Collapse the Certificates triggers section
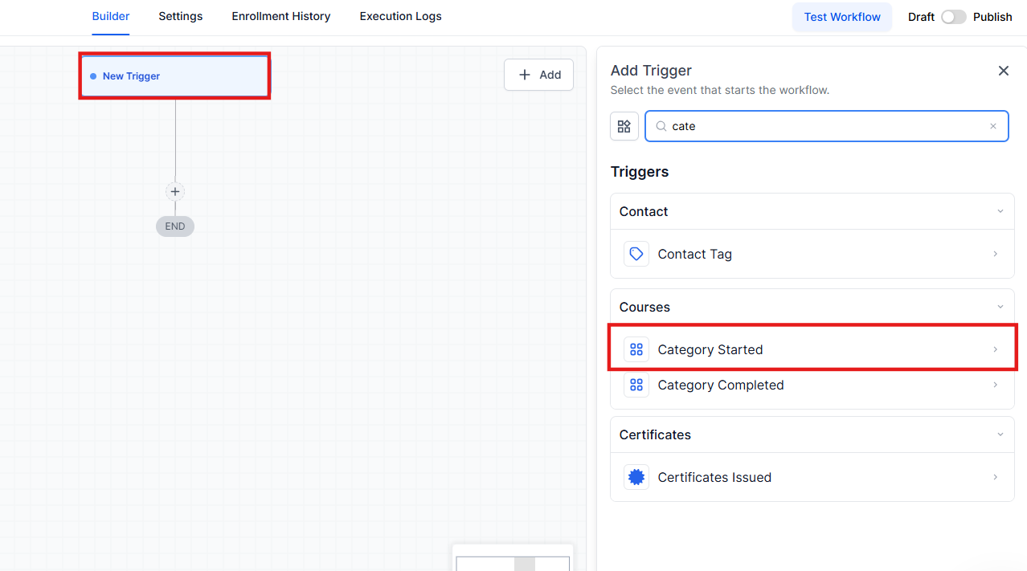 coord(1000,434)
